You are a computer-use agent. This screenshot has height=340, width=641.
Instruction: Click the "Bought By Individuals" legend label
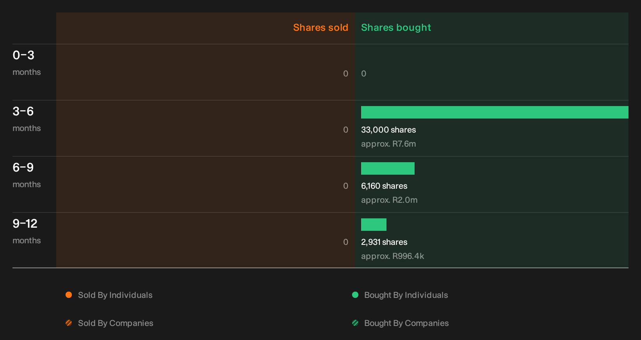coord(406,295)
